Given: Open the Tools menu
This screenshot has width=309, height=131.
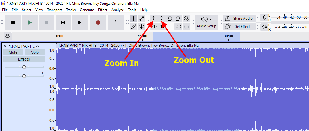Looking at the screenshot, I should (132, 10).
